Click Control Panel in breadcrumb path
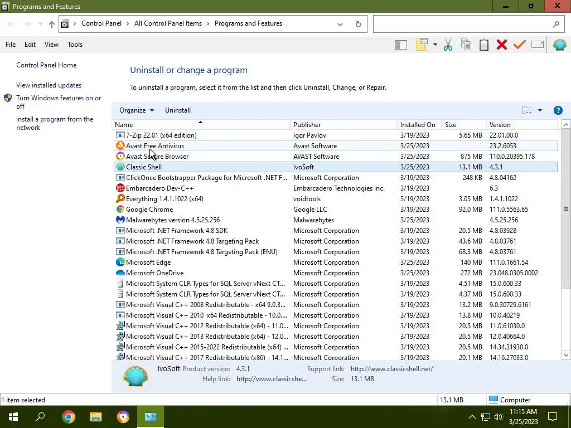Screen dimensions: 571x428 [x=101, y=23]
